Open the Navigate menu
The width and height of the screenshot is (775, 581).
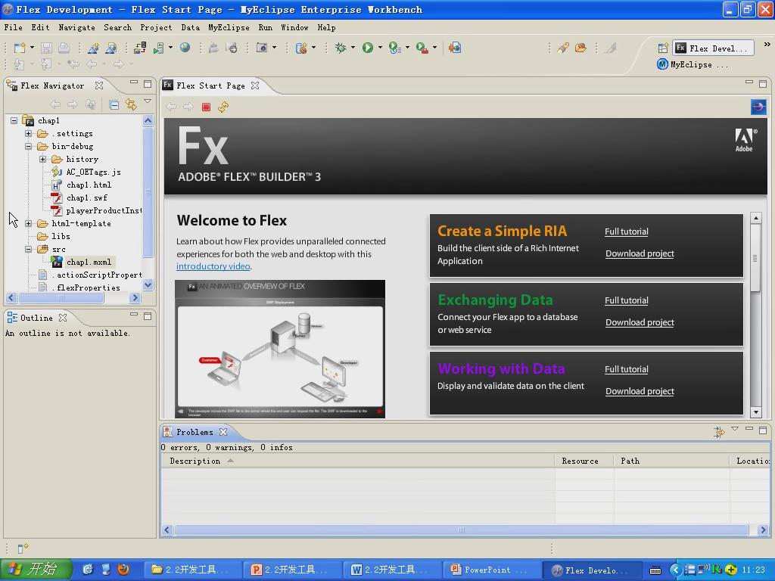click(x=76, y=28)
